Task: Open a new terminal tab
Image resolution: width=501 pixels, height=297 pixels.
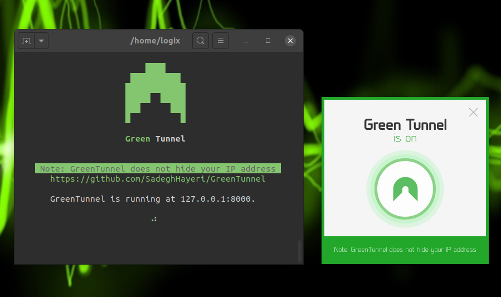Action: [x=26, y=41]
